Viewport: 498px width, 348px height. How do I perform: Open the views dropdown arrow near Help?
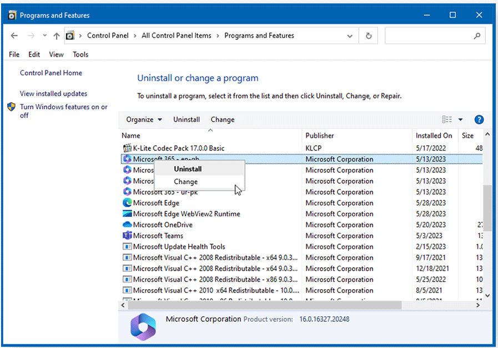tap(460, 119)
